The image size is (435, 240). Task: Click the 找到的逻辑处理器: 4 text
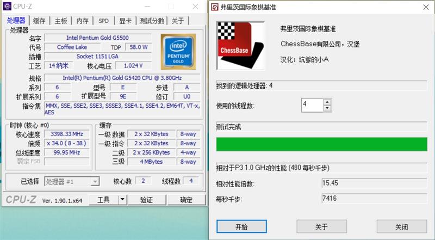click(x=244, y=86)
